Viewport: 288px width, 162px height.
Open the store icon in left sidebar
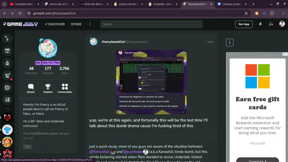(7, 51)
